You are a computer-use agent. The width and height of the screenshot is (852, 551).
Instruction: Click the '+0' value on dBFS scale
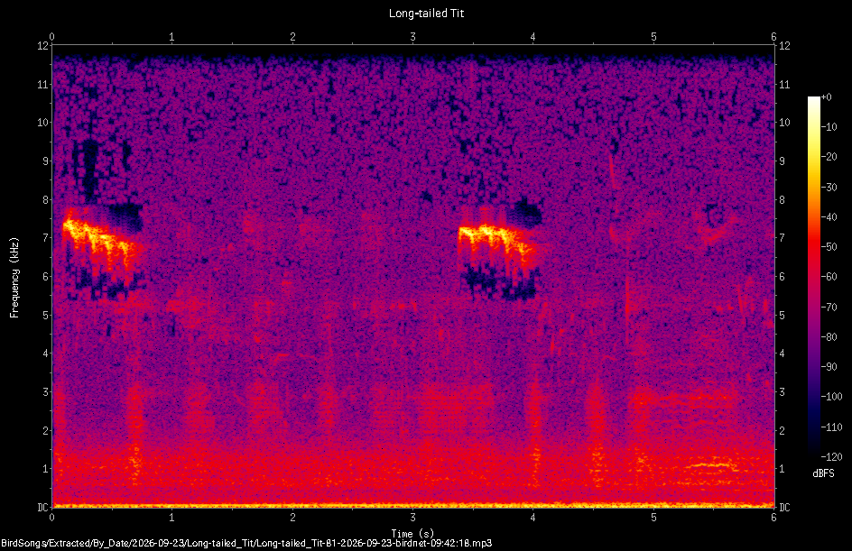tap(827, 97)
